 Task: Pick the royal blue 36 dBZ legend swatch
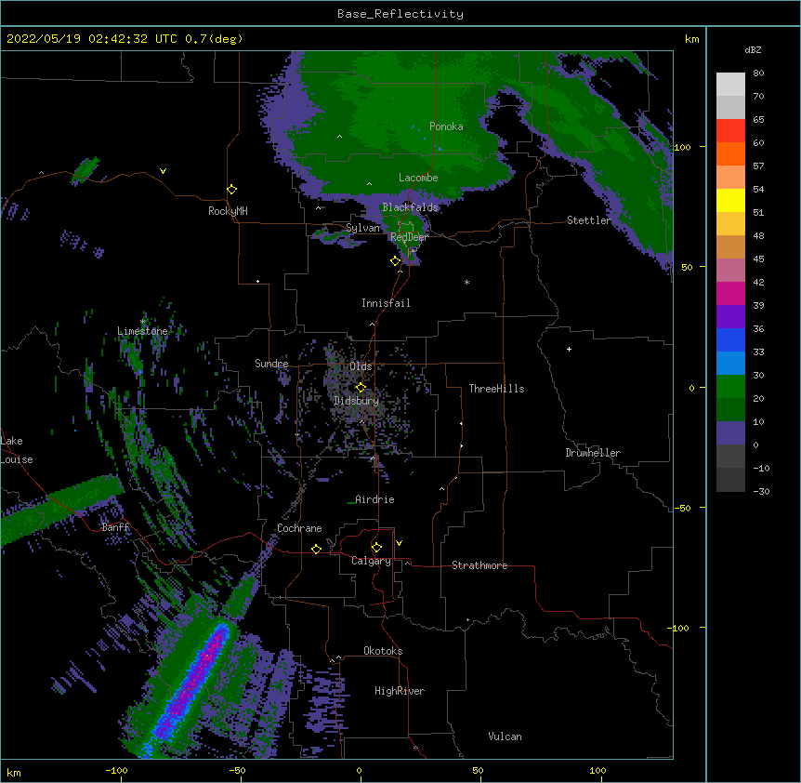[x=730, y=339]
